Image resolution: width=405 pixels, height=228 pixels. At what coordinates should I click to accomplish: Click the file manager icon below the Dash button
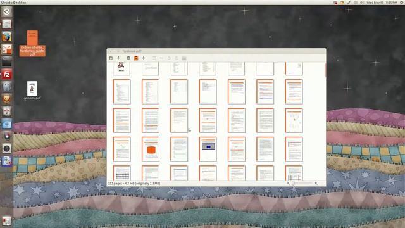7,24
